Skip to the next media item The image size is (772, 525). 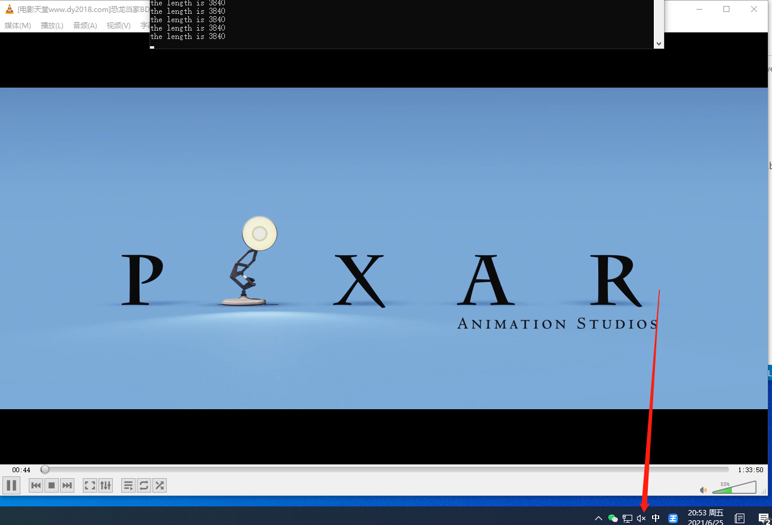click(67, 485)
